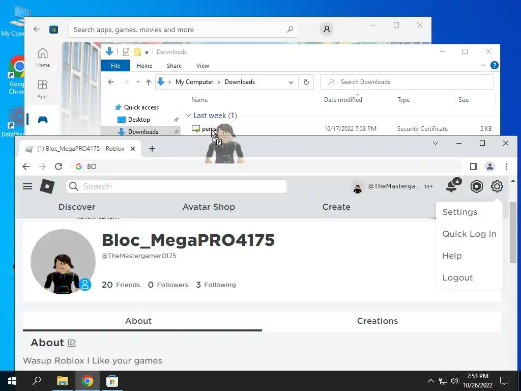Expand Explorer recent locations dropdown arrow
The height and width of the screenshot is (391, 521).
pyautogui.click(x=138, y=82)
